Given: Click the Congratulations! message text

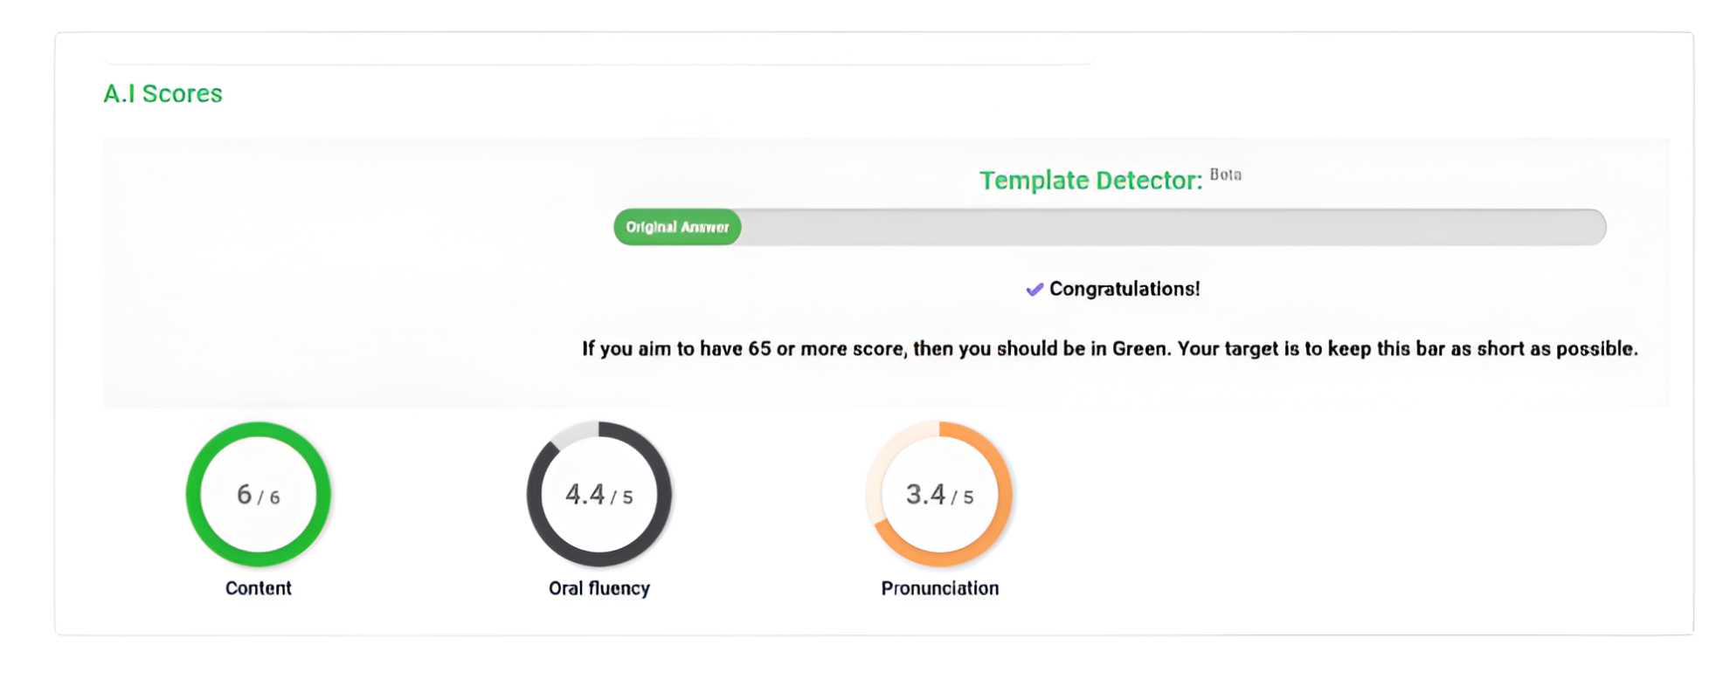Looking at the screenshot, I should coord(1124,289).
